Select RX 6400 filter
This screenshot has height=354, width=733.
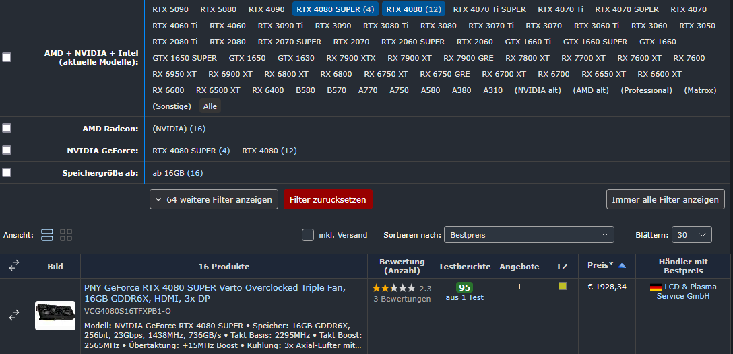tap(268, 90)
